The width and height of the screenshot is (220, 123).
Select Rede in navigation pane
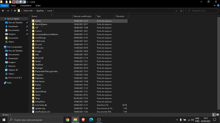[x=9, y=83]
